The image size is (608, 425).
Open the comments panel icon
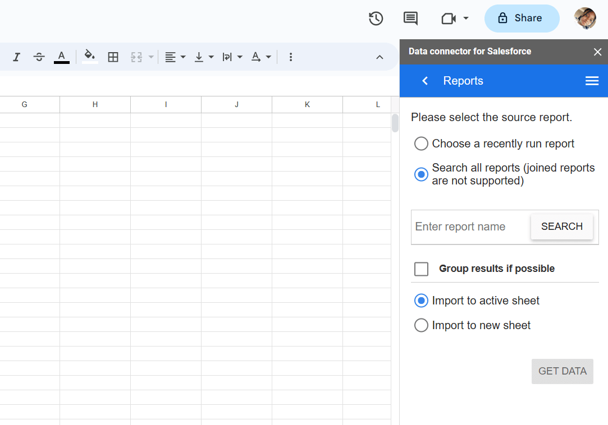410,18
